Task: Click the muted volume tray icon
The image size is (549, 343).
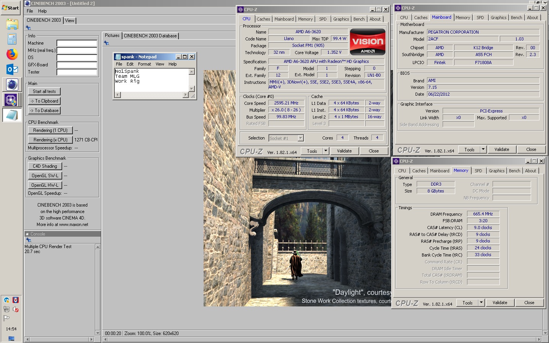Action: click(15, 309)
